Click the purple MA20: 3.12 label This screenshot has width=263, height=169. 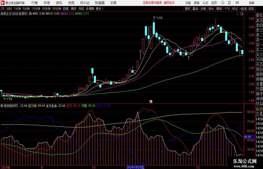click(x=67, y=14)
